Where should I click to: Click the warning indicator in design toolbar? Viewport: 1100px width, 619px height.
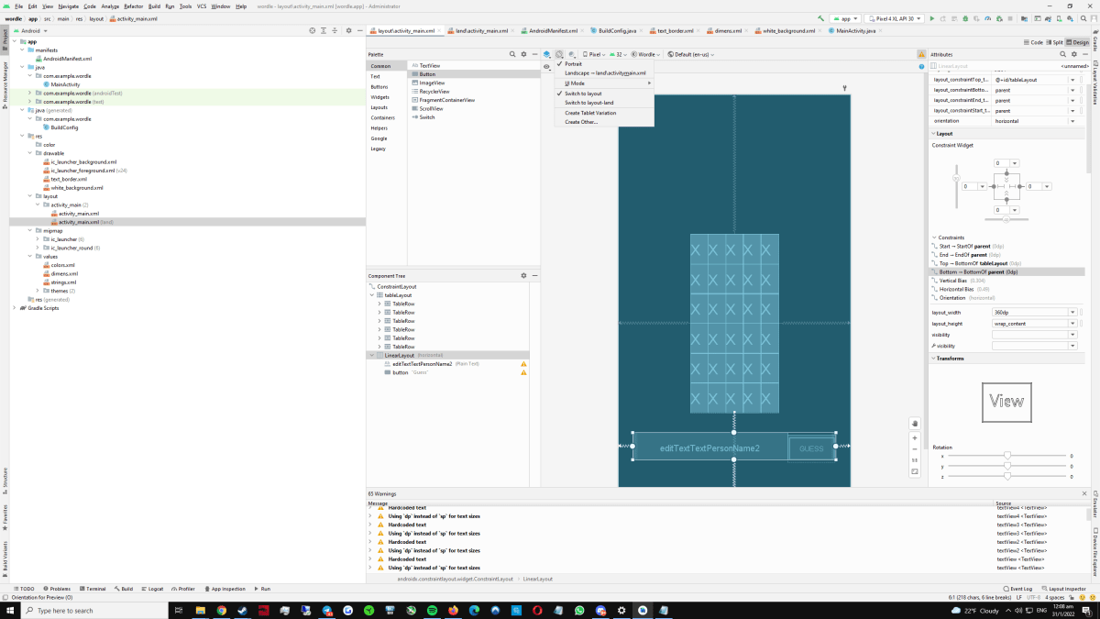(921, 55)
